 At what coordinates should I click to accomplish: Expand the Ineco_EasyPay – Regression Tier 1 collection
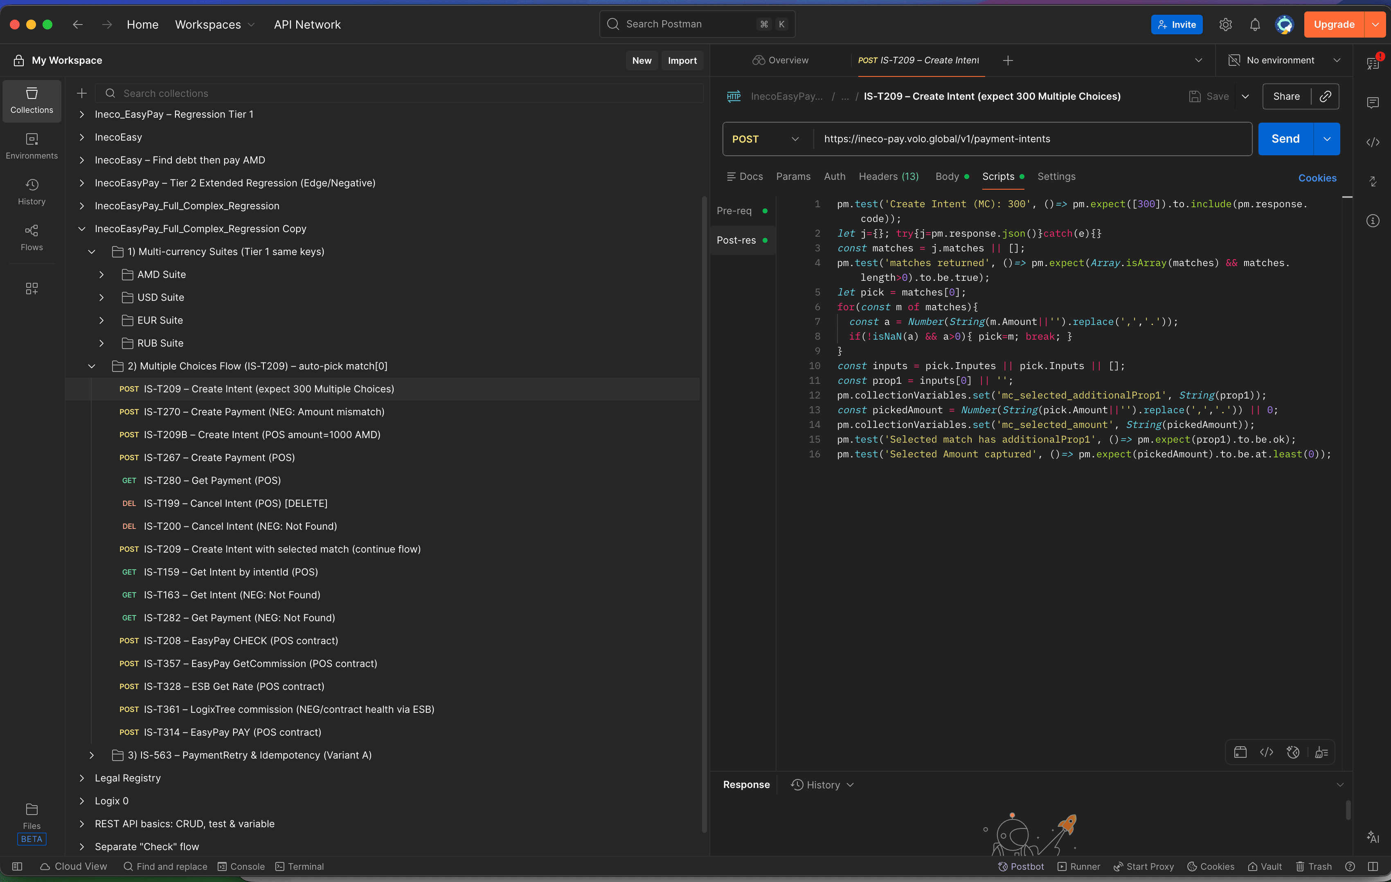(82, 114)
